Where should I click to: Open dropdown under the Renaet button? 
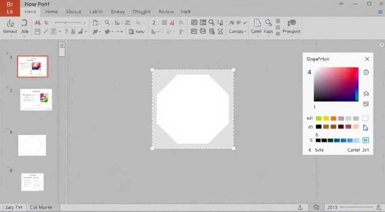point(10,36)
